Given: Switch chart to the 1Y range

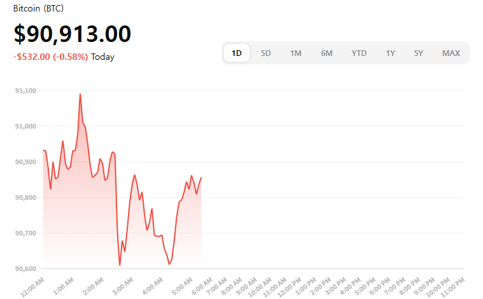Looking at the screenshot, I should click(390, 53).
